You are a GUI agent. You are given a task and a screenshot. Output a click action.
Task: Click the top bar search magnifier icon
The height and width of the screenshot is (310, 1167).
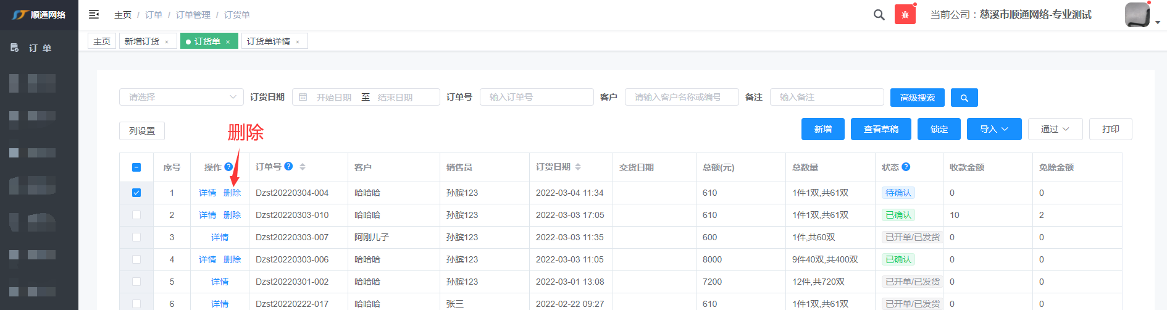(x=879, y=15)
